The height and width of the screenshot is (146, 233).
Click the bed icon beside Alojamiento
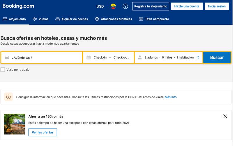[5, 19]
